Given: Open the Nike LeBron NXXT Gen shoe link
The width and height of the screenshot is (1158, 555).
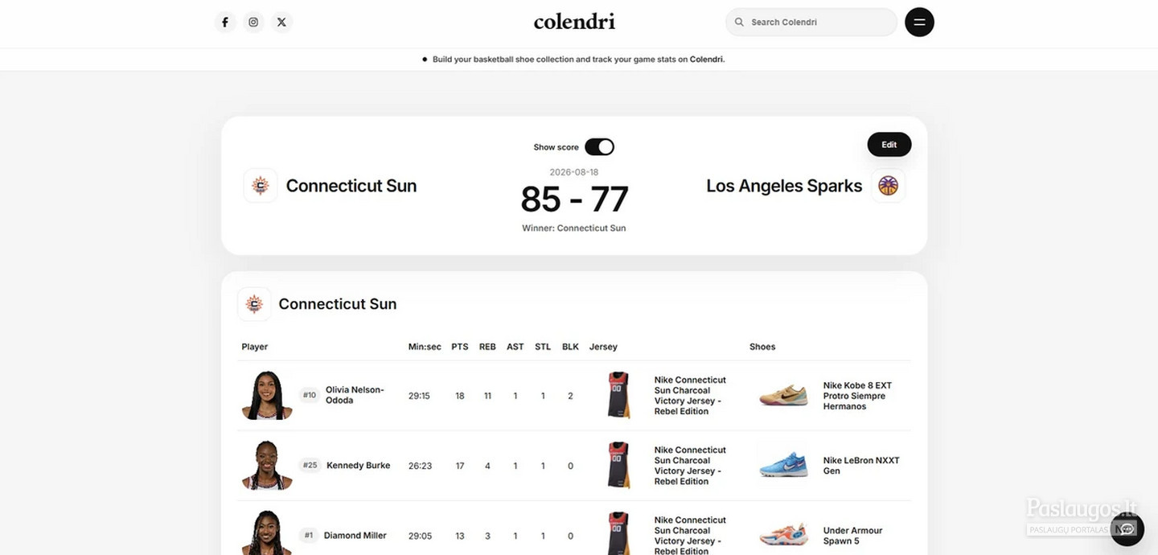Looking at the screenshot, I should [861, 466].
